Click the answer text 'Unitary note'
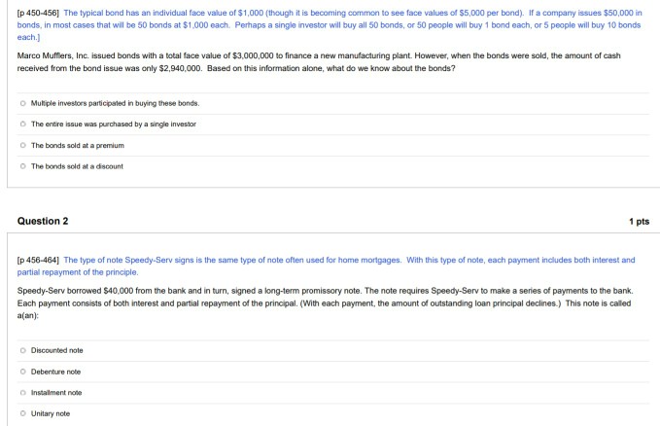 pos(51,413)
